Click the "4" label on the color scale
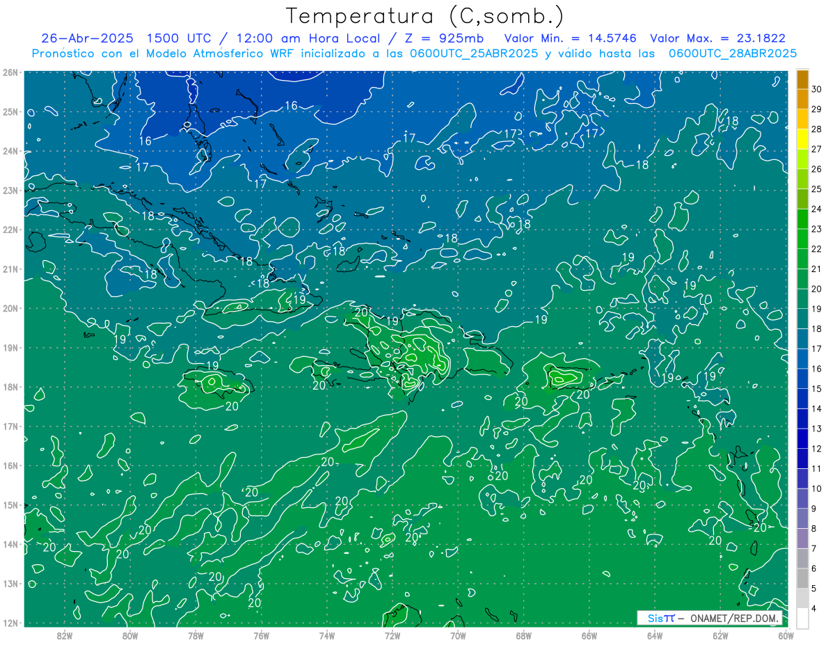835x645 pixels. point(813,608)
